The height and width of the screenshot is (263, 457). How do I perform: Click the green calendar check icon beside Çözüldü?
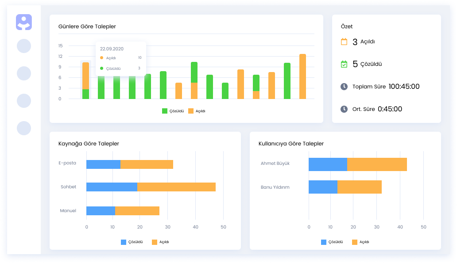pyautogui.click(x=344, y=64)
